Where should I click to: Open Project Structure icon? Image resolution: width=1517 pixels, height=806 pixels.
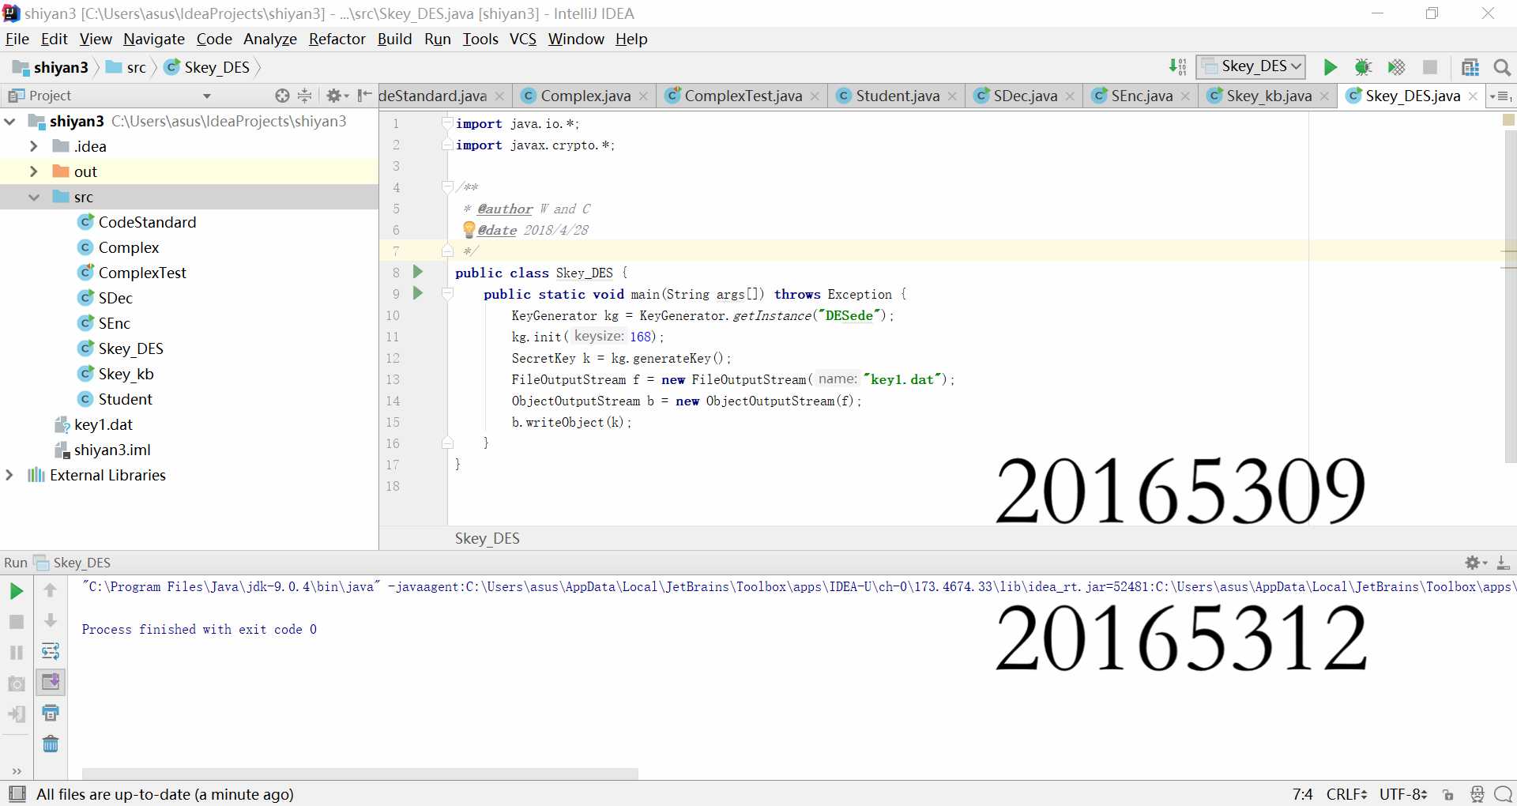[1470, 67]
